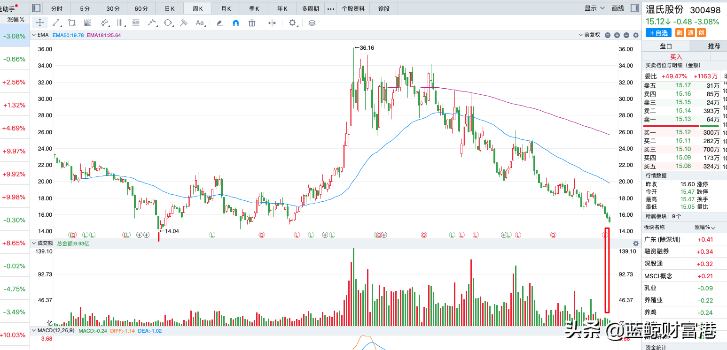Switch to the 日K daily chart tab
Screen dimensions: 727x350
(x=170, y=8)
